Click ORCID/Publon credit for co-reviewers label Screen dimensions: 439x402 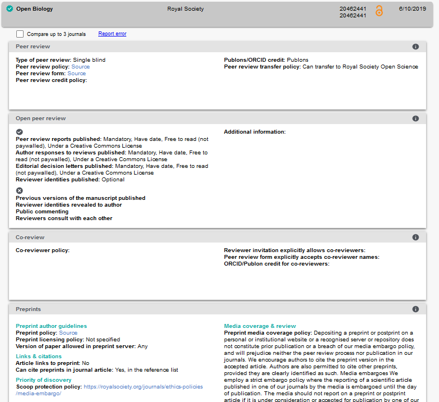tap(277, 264)
